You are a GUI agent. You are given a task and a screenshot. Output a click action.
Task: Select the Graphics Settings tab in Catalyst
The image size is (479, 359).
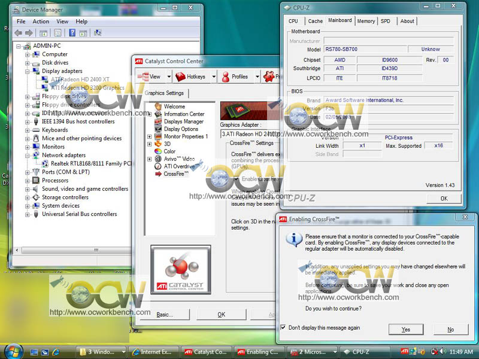(164, 93)
